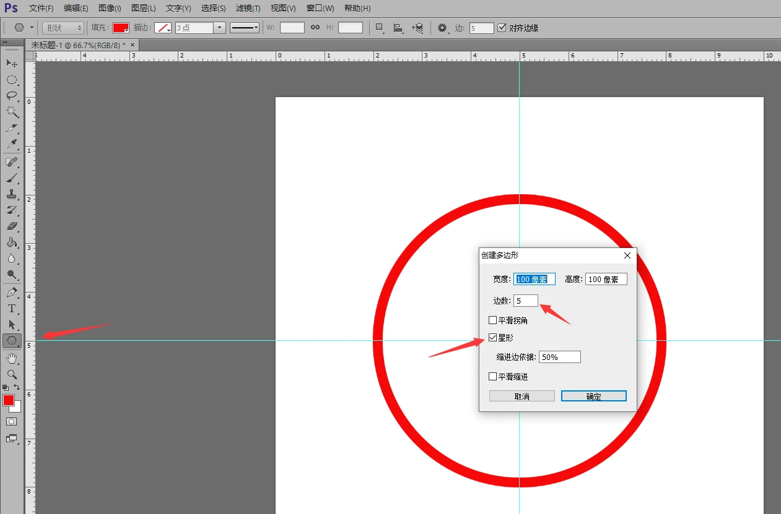The width and height of the screenshot is (781, 514).
Task: Click the Zoom tool in toolbox
Action: (x=12, y=374)
